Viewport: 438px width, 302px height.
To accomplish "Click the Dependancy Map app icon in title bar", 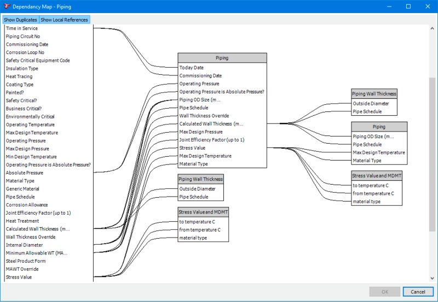I will pos(6,6).
